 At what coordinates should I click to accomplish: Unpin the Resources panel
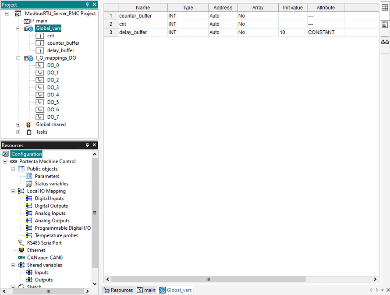(x=87, y=145)
